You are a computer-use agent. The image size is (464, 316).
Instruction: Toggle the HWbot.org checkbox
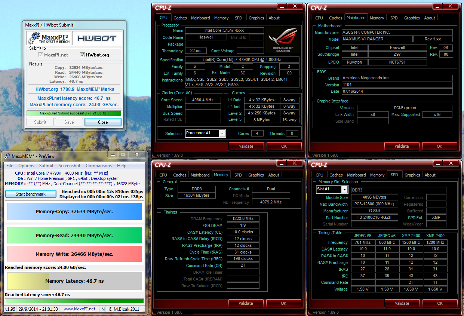coord(83,55)
